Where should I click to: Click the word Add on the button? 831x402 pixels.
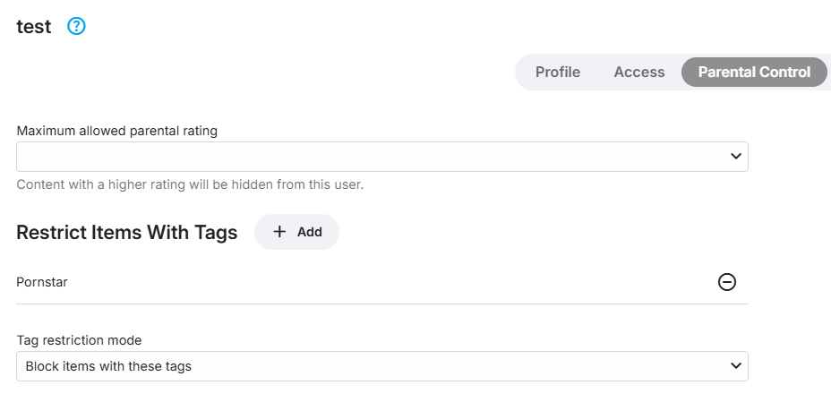(310, 232)
